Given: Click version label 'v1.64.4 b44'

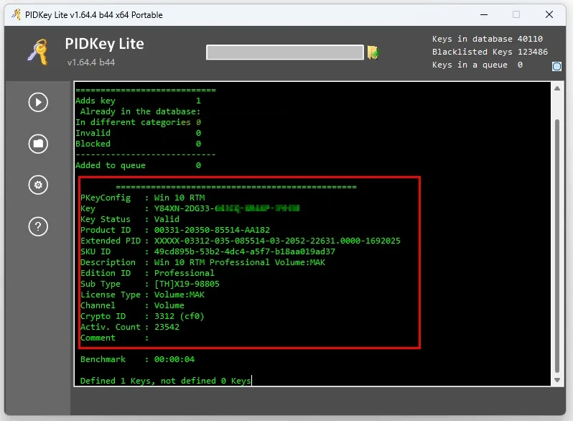Looking at the screenshot, I should (91, 63).
